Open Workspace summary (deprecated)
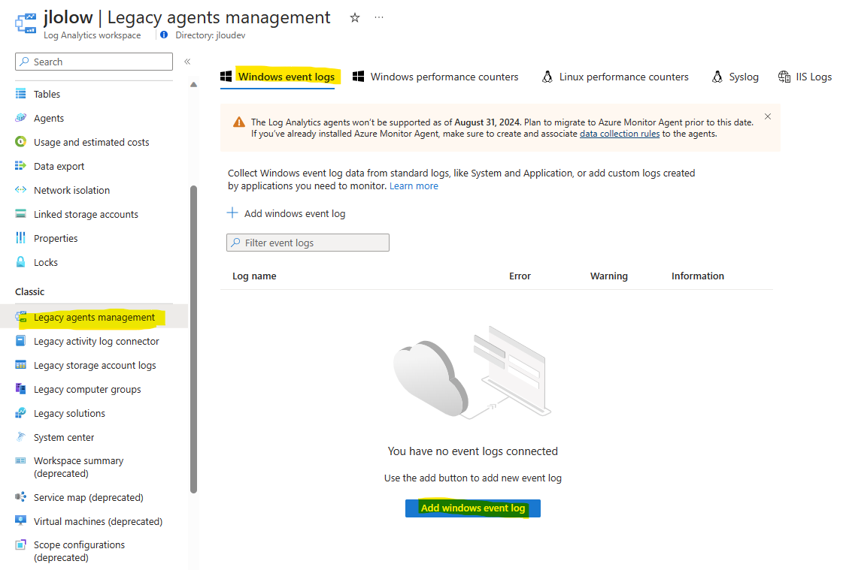 tap(78, 467)
